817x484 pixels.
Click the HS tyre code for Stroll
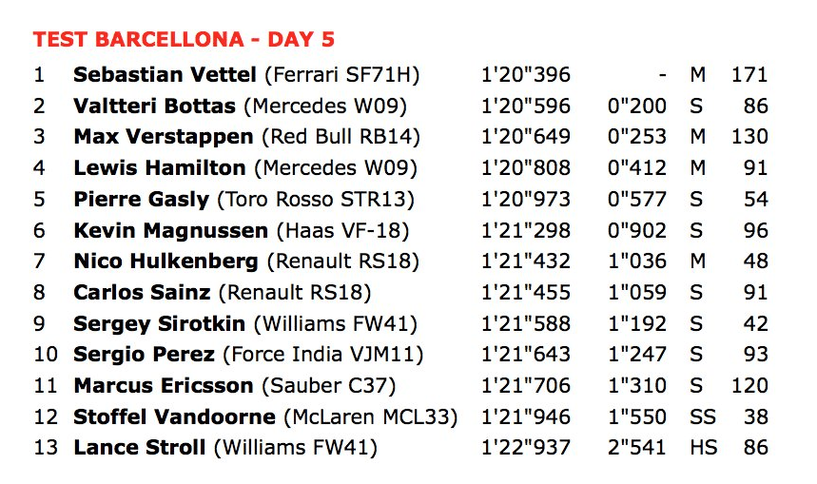[x=704, y=448]
